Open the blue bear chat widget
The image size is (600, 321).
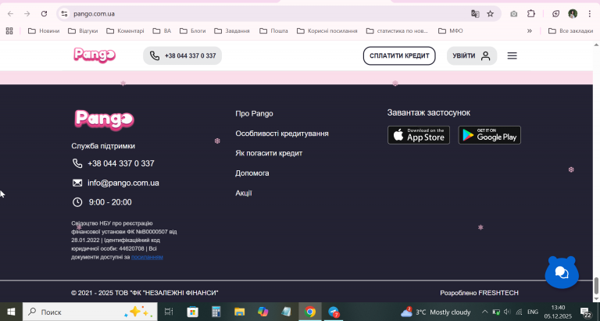coord(562,273)
